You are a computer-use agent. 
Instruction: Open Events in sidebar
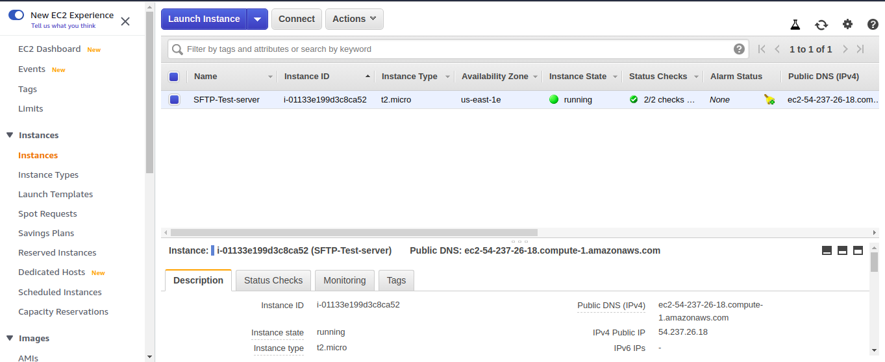click(32, 69)
